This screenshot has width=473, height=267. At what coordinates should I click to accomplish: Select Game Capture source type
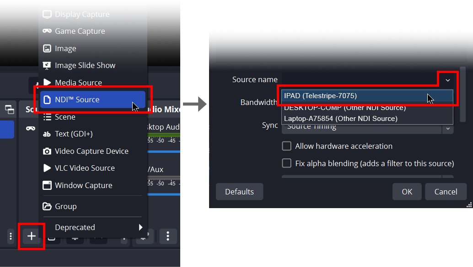pos(80,31)
